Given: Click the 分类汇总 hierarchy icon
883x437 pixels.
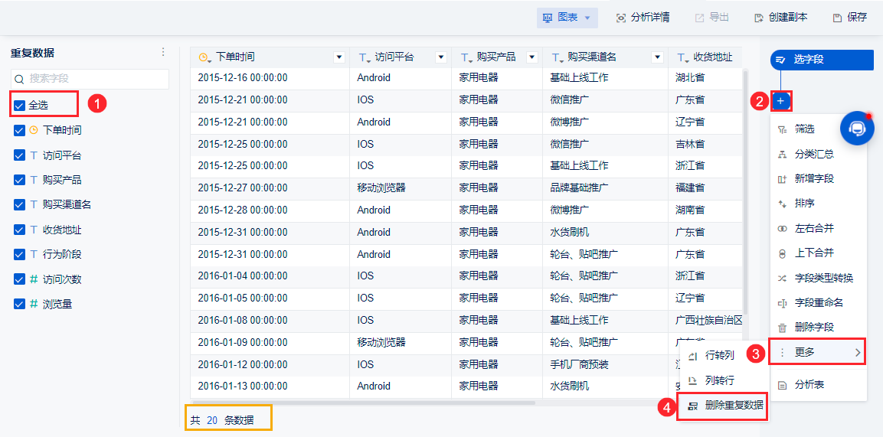Looking at the screenshot, I should (782, 154).
